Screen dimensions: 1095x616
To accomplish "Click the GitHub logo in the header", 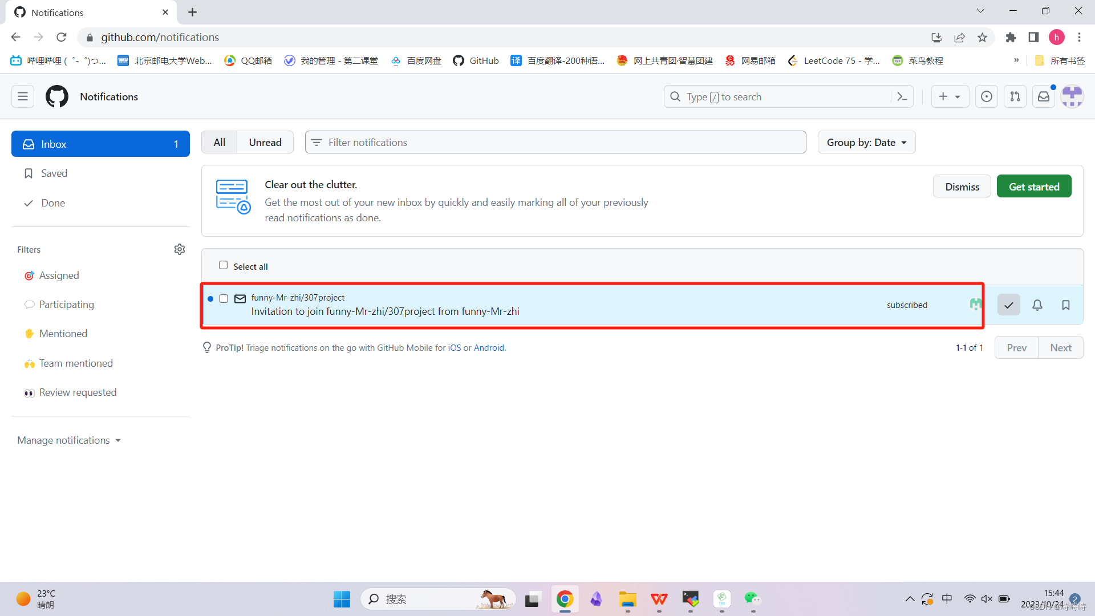I will pyautogui.click(x=56, y=96).
